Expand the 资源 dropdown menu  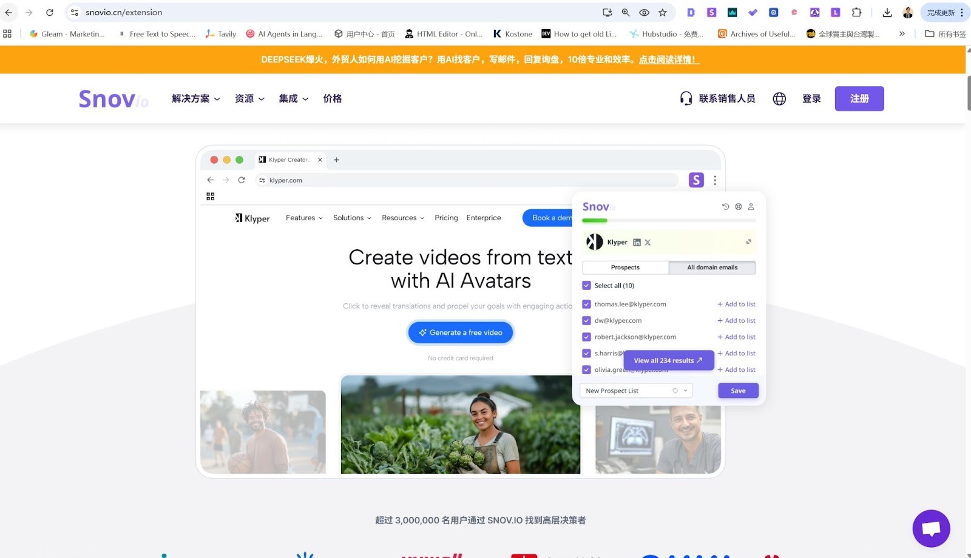(x=249, y=99)
